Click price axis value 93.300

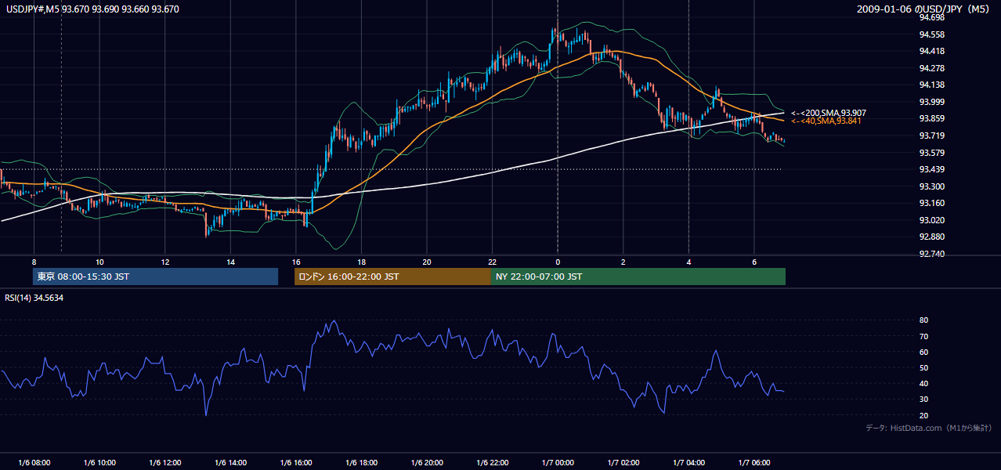[931, 186]
